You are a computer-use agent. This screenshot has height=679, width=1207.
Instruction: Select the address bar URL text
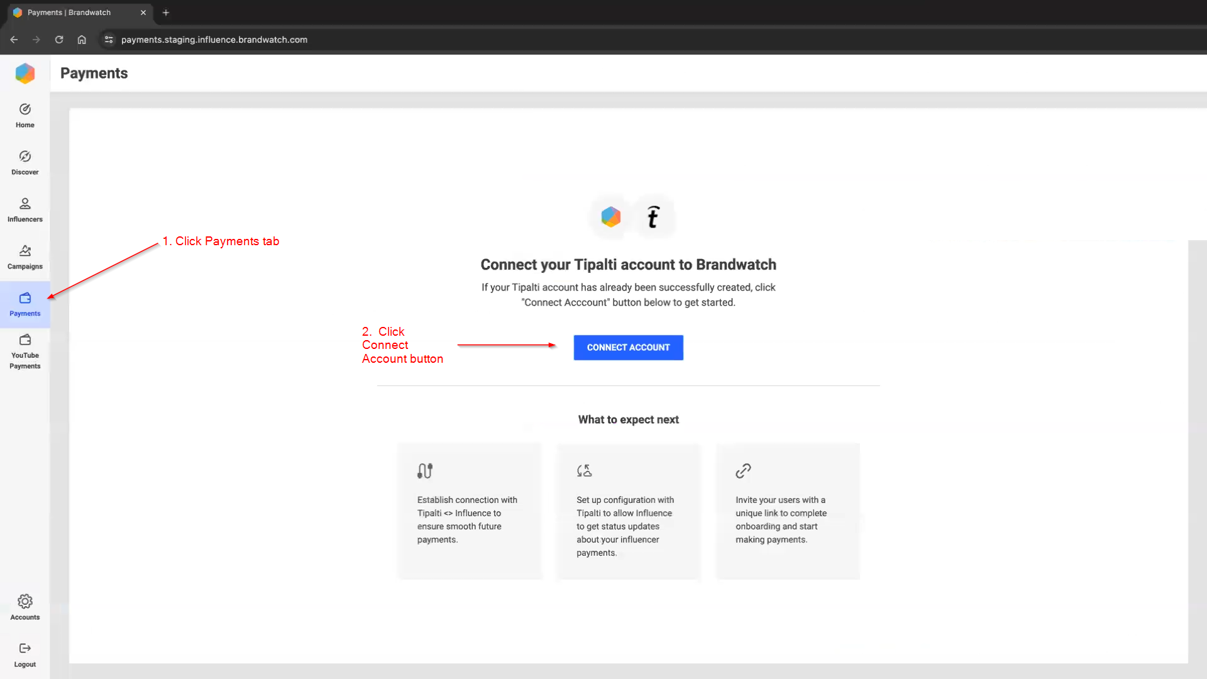pyautogui.click(x=214, y=40)
